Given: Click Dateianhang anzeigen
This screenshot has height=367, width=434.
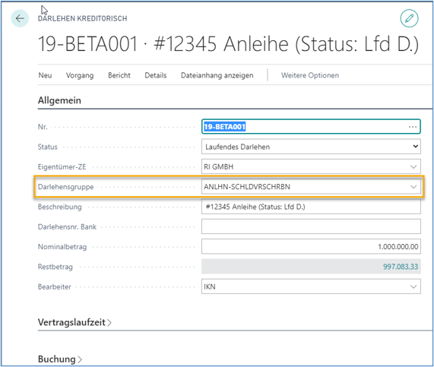Looking at the screenshot, I should pos(217,75).
